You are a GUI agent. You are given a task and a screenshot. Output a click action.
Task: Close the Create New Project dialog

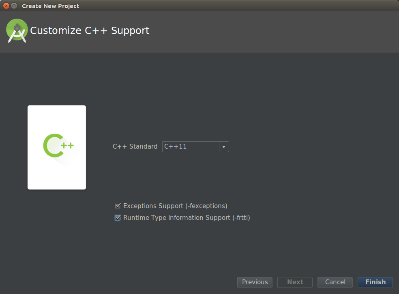6,6
